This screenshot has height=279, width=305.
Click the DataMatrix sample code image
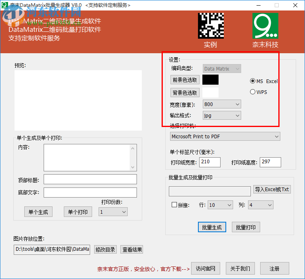(210, 26)
